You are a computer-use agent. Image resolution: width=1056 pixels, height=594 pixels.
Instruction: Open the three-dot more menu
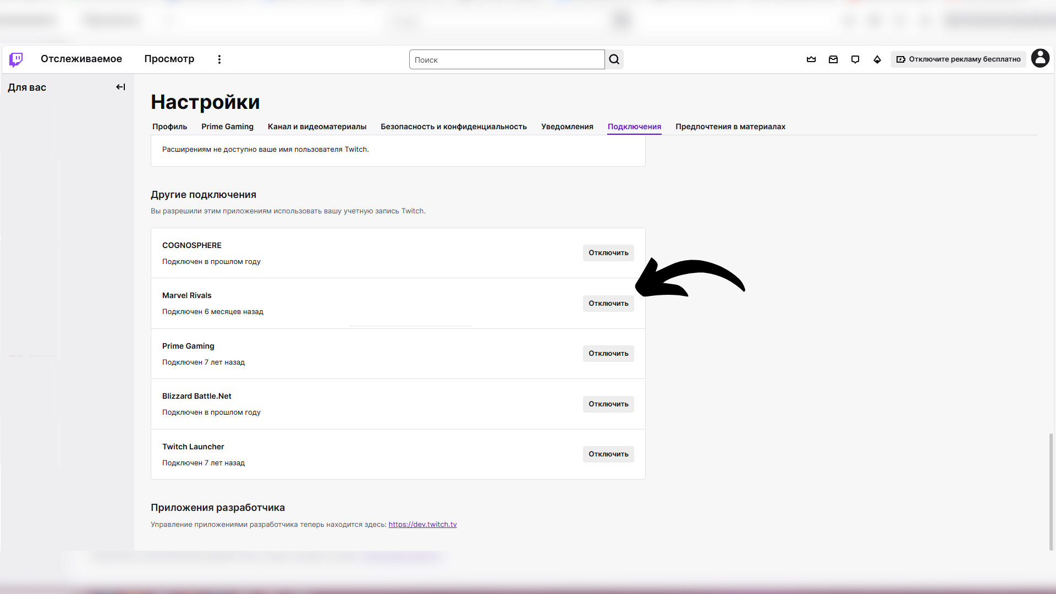coord(219,59)
